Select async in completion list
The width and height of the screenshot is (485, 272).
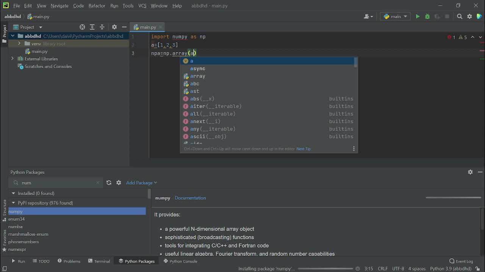(268, 68)
